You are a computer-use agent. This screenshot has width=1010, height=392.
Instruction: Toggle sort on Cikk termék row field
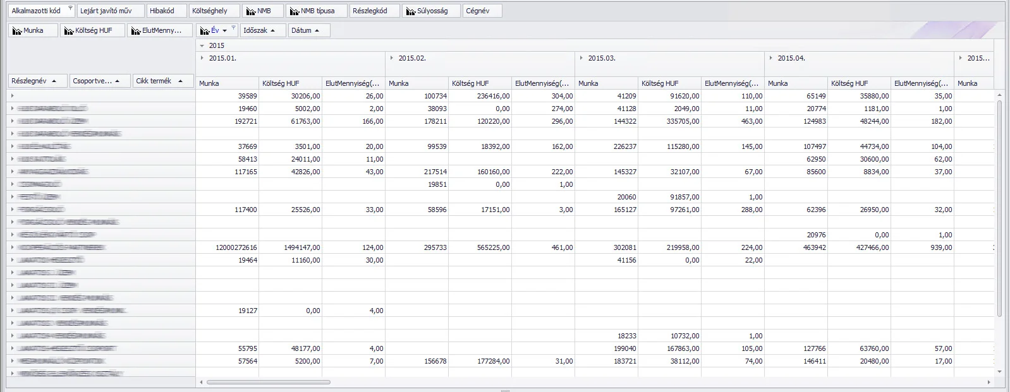(x=180, y=81)
